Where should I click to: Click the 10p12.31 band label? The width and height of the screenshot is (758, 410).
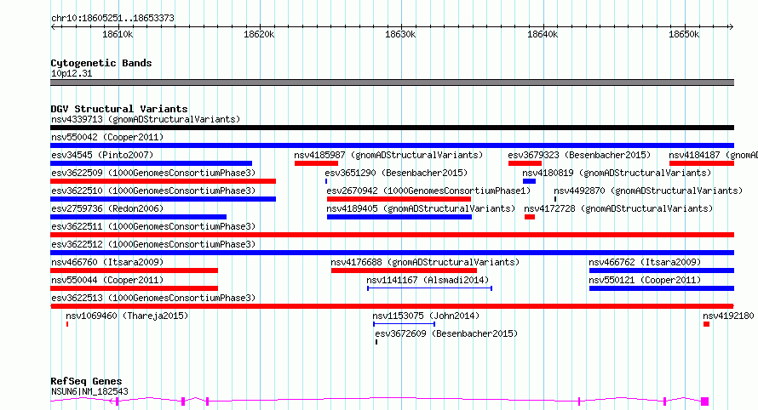[x=72, y=73]
